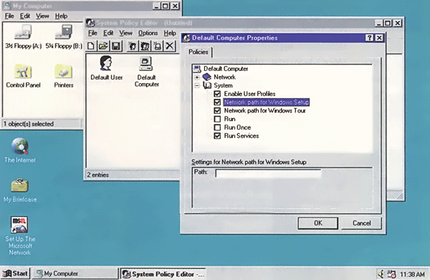The height and width of the screenshot is (280, 430).
Task: Click the Save floppy disk toolbar icon
Action: [x=116, y=46]
